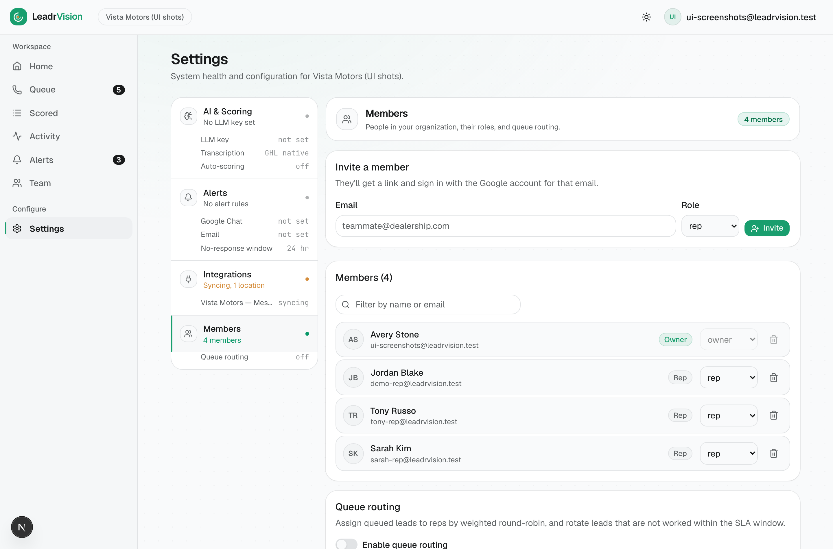
Task: Change Jordan Blake's role dropdown
Action: click(729, 378)
